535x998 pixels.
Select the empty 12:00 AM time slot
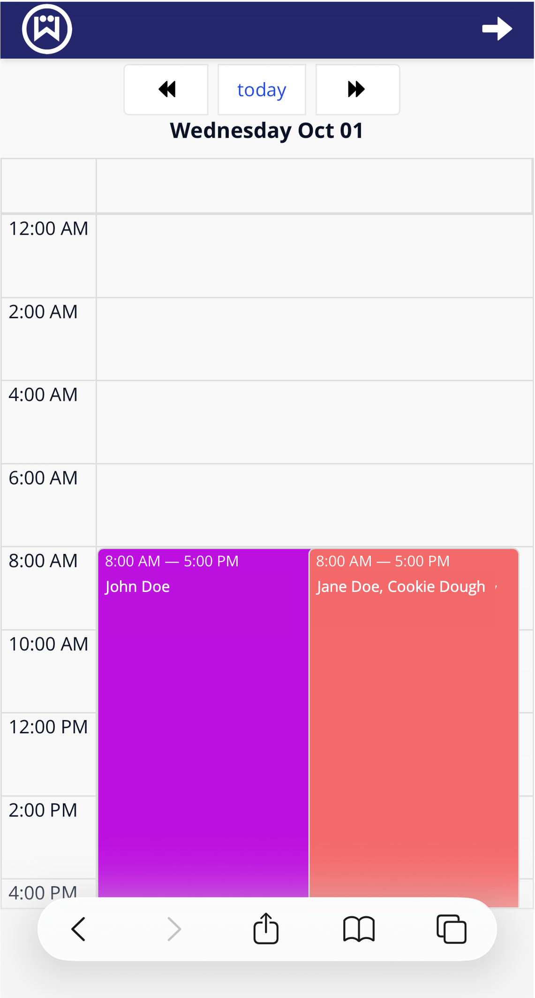tap(314, 256)
